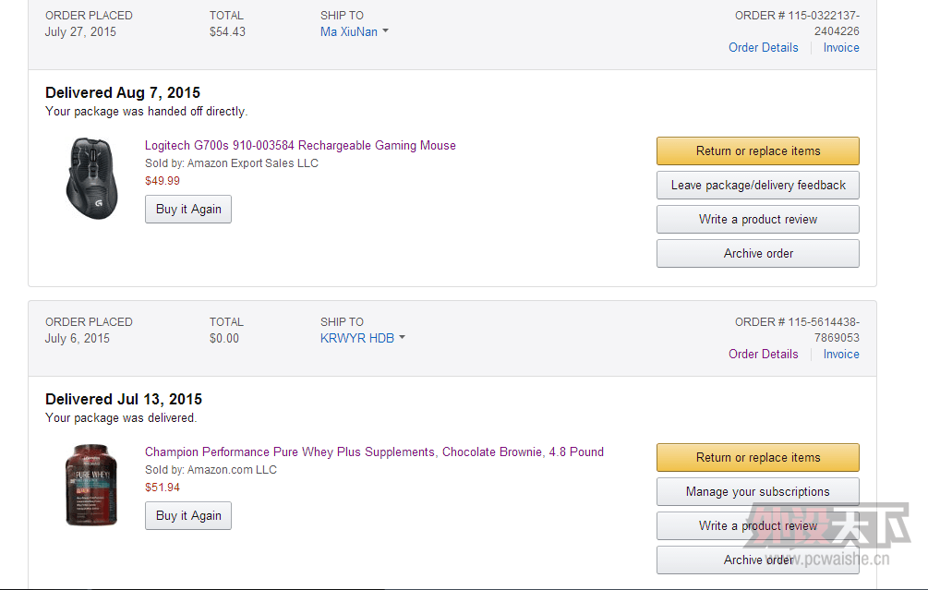Expand the Ma XiuNan ship-to dropdown
This screenshot has width=928, height=590.
point(354,31)
